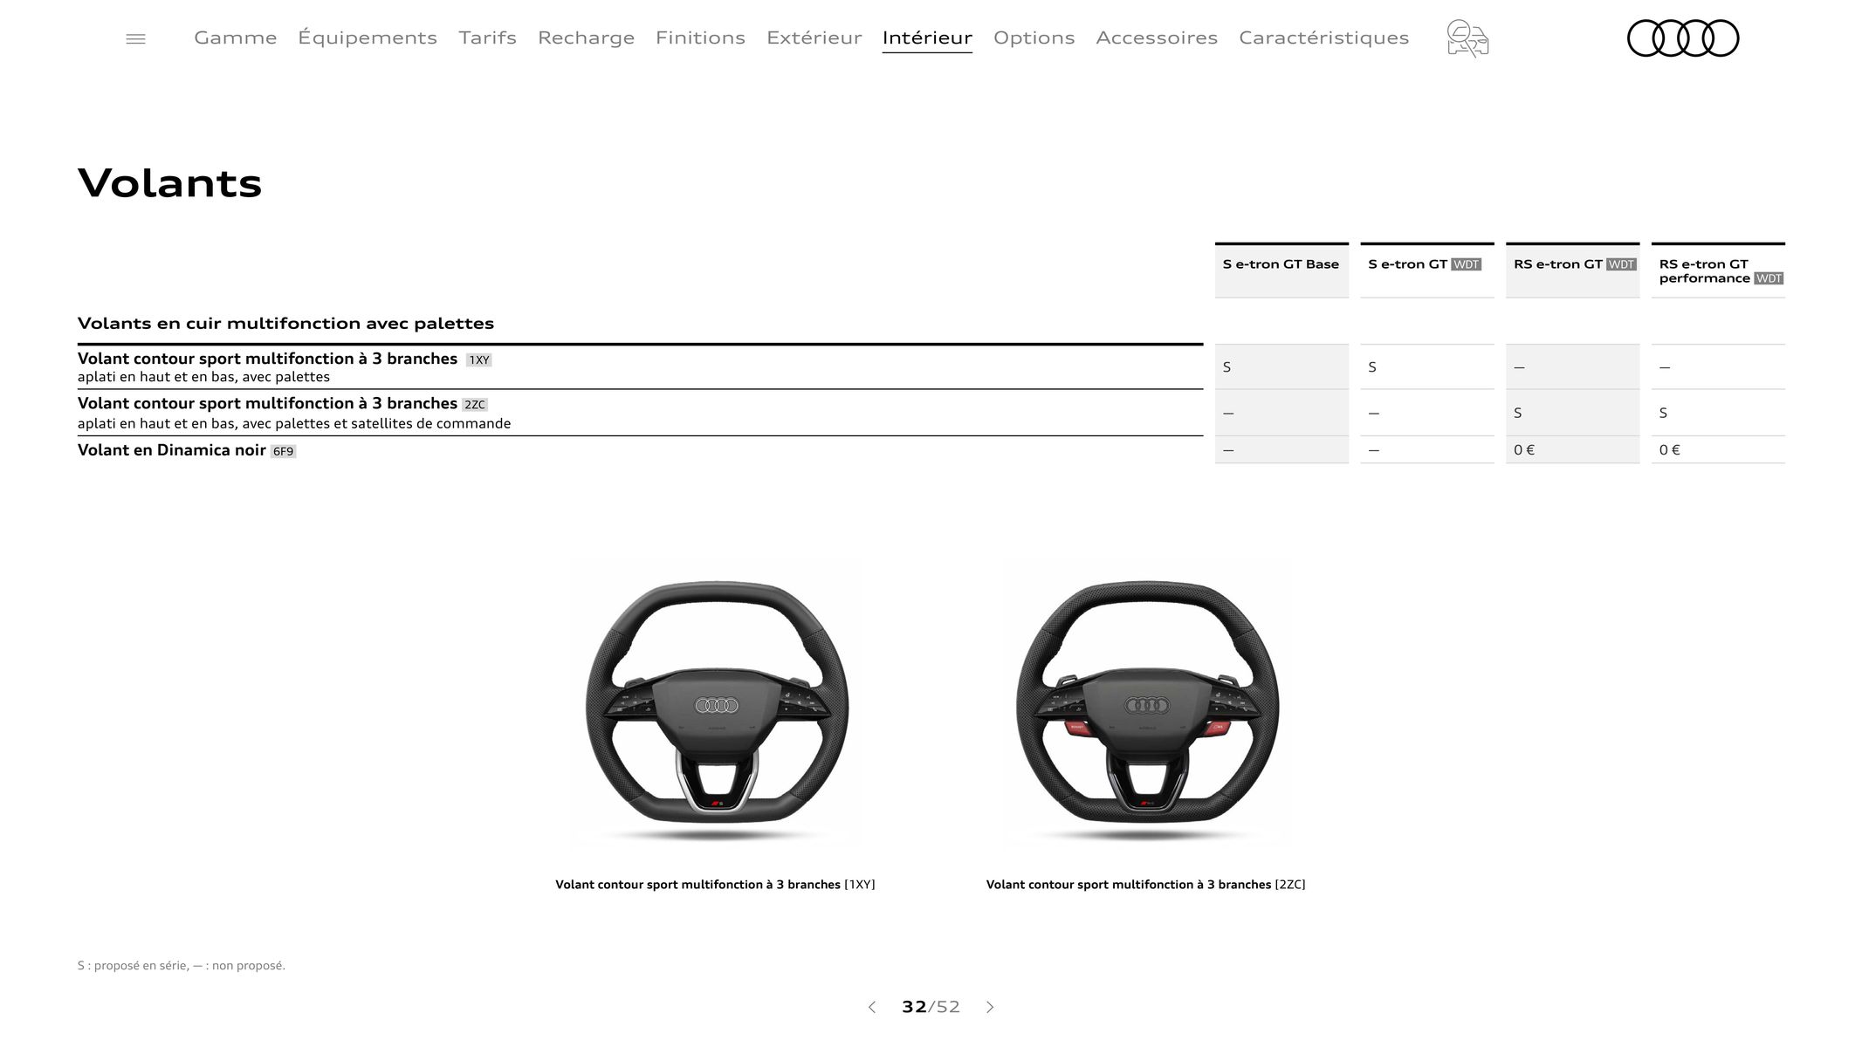Click the S e-tron GT Base column header
The image size is (1862, 1047).
[1281, 270]
